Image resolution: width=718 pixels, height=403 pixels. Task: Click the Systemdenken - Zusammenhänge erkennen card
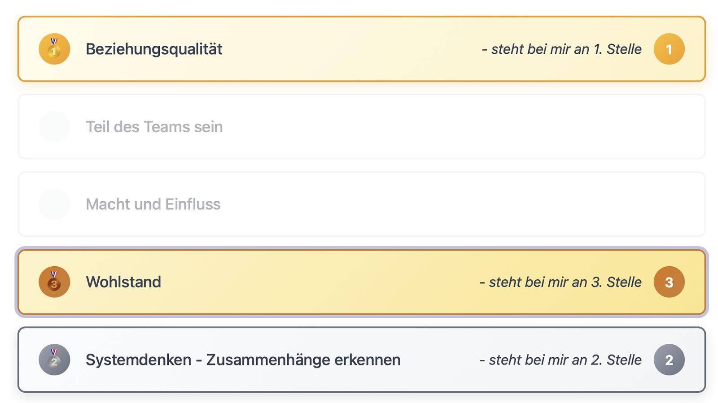point(440,360)
